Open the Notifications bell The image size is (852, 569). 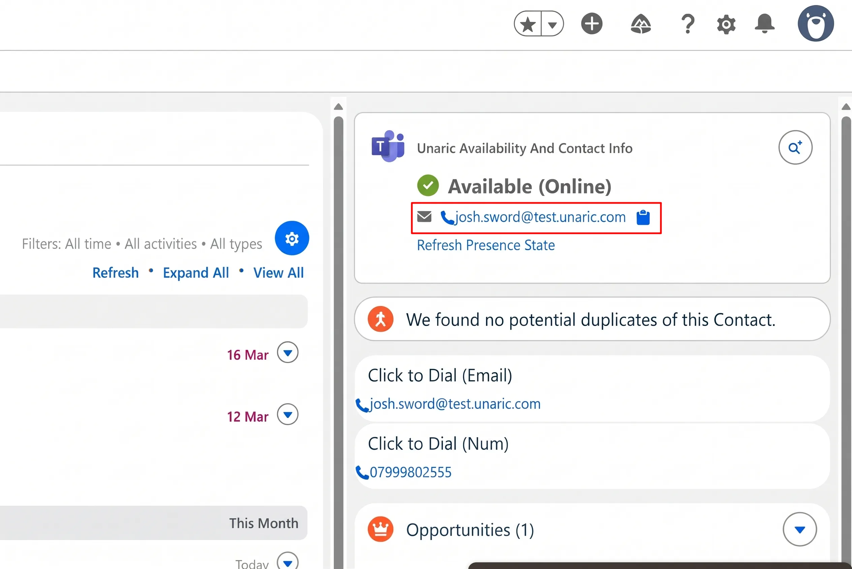click(x=765, y=24)
